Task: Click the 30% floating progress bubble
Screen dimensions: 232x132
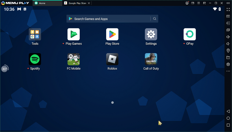Action: tap(5, 69)
